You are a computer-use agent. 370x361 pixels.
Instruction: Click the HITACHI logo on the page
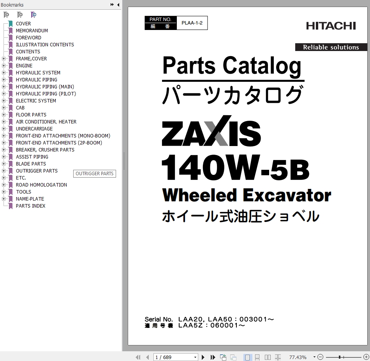pos(331,26)
